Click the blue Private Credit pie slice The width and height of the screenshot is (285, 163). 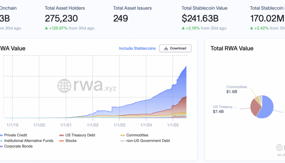tap(271, 107)
